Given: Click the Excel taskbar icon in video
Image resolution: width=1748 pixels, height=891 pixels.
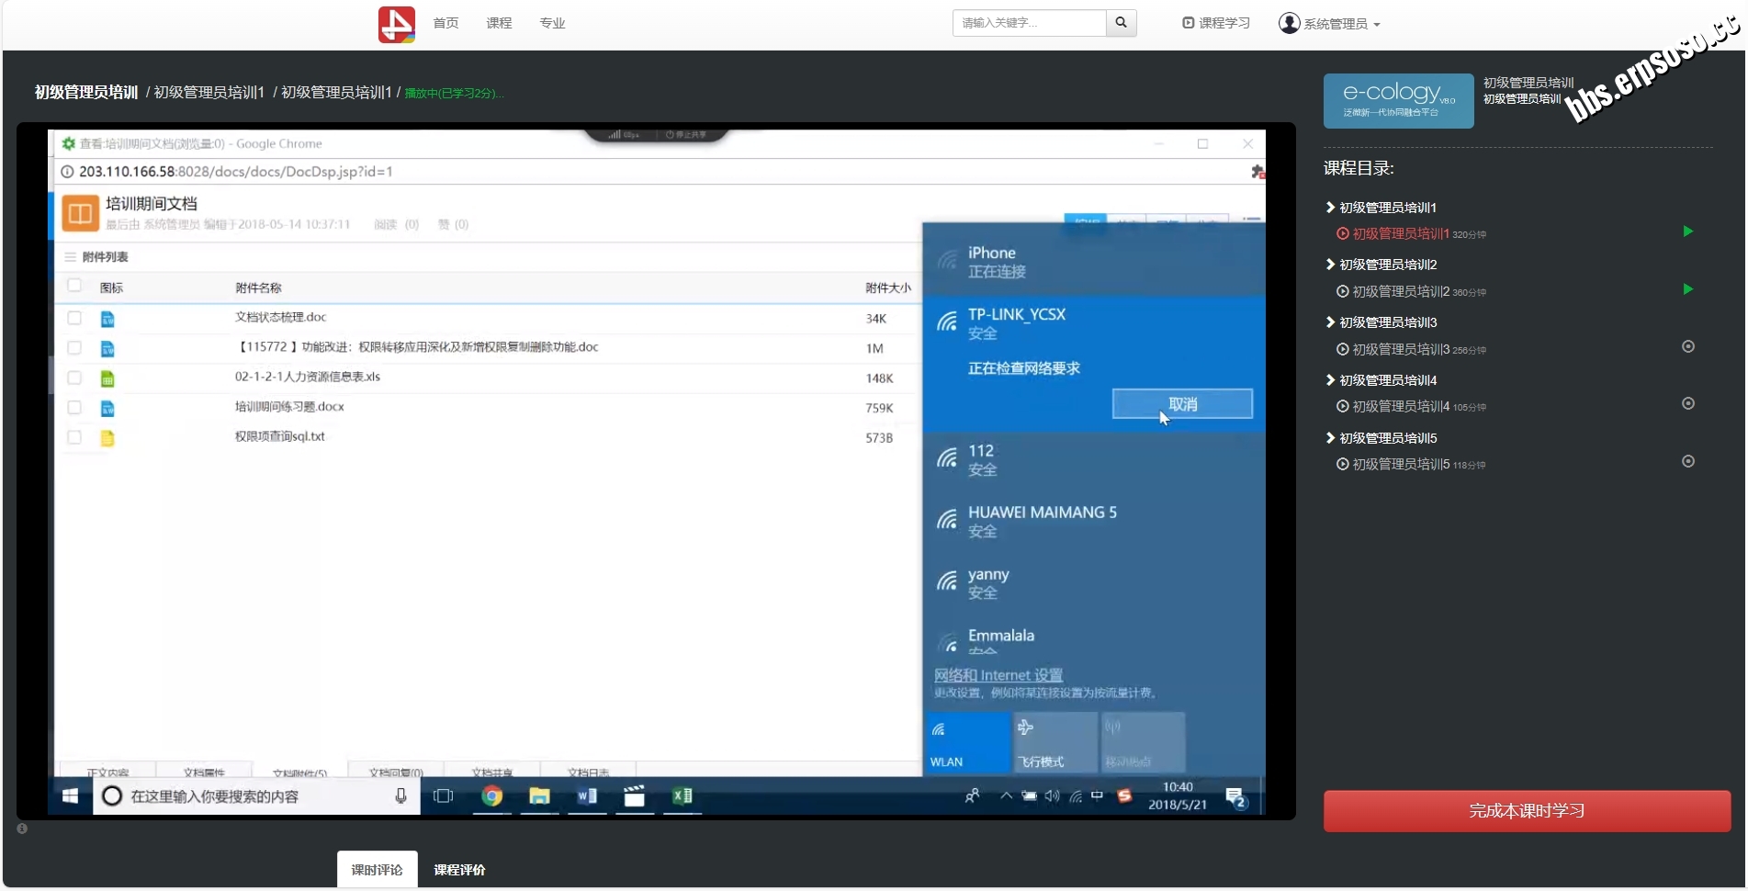Looking at the screenshot, I should 682,795.
